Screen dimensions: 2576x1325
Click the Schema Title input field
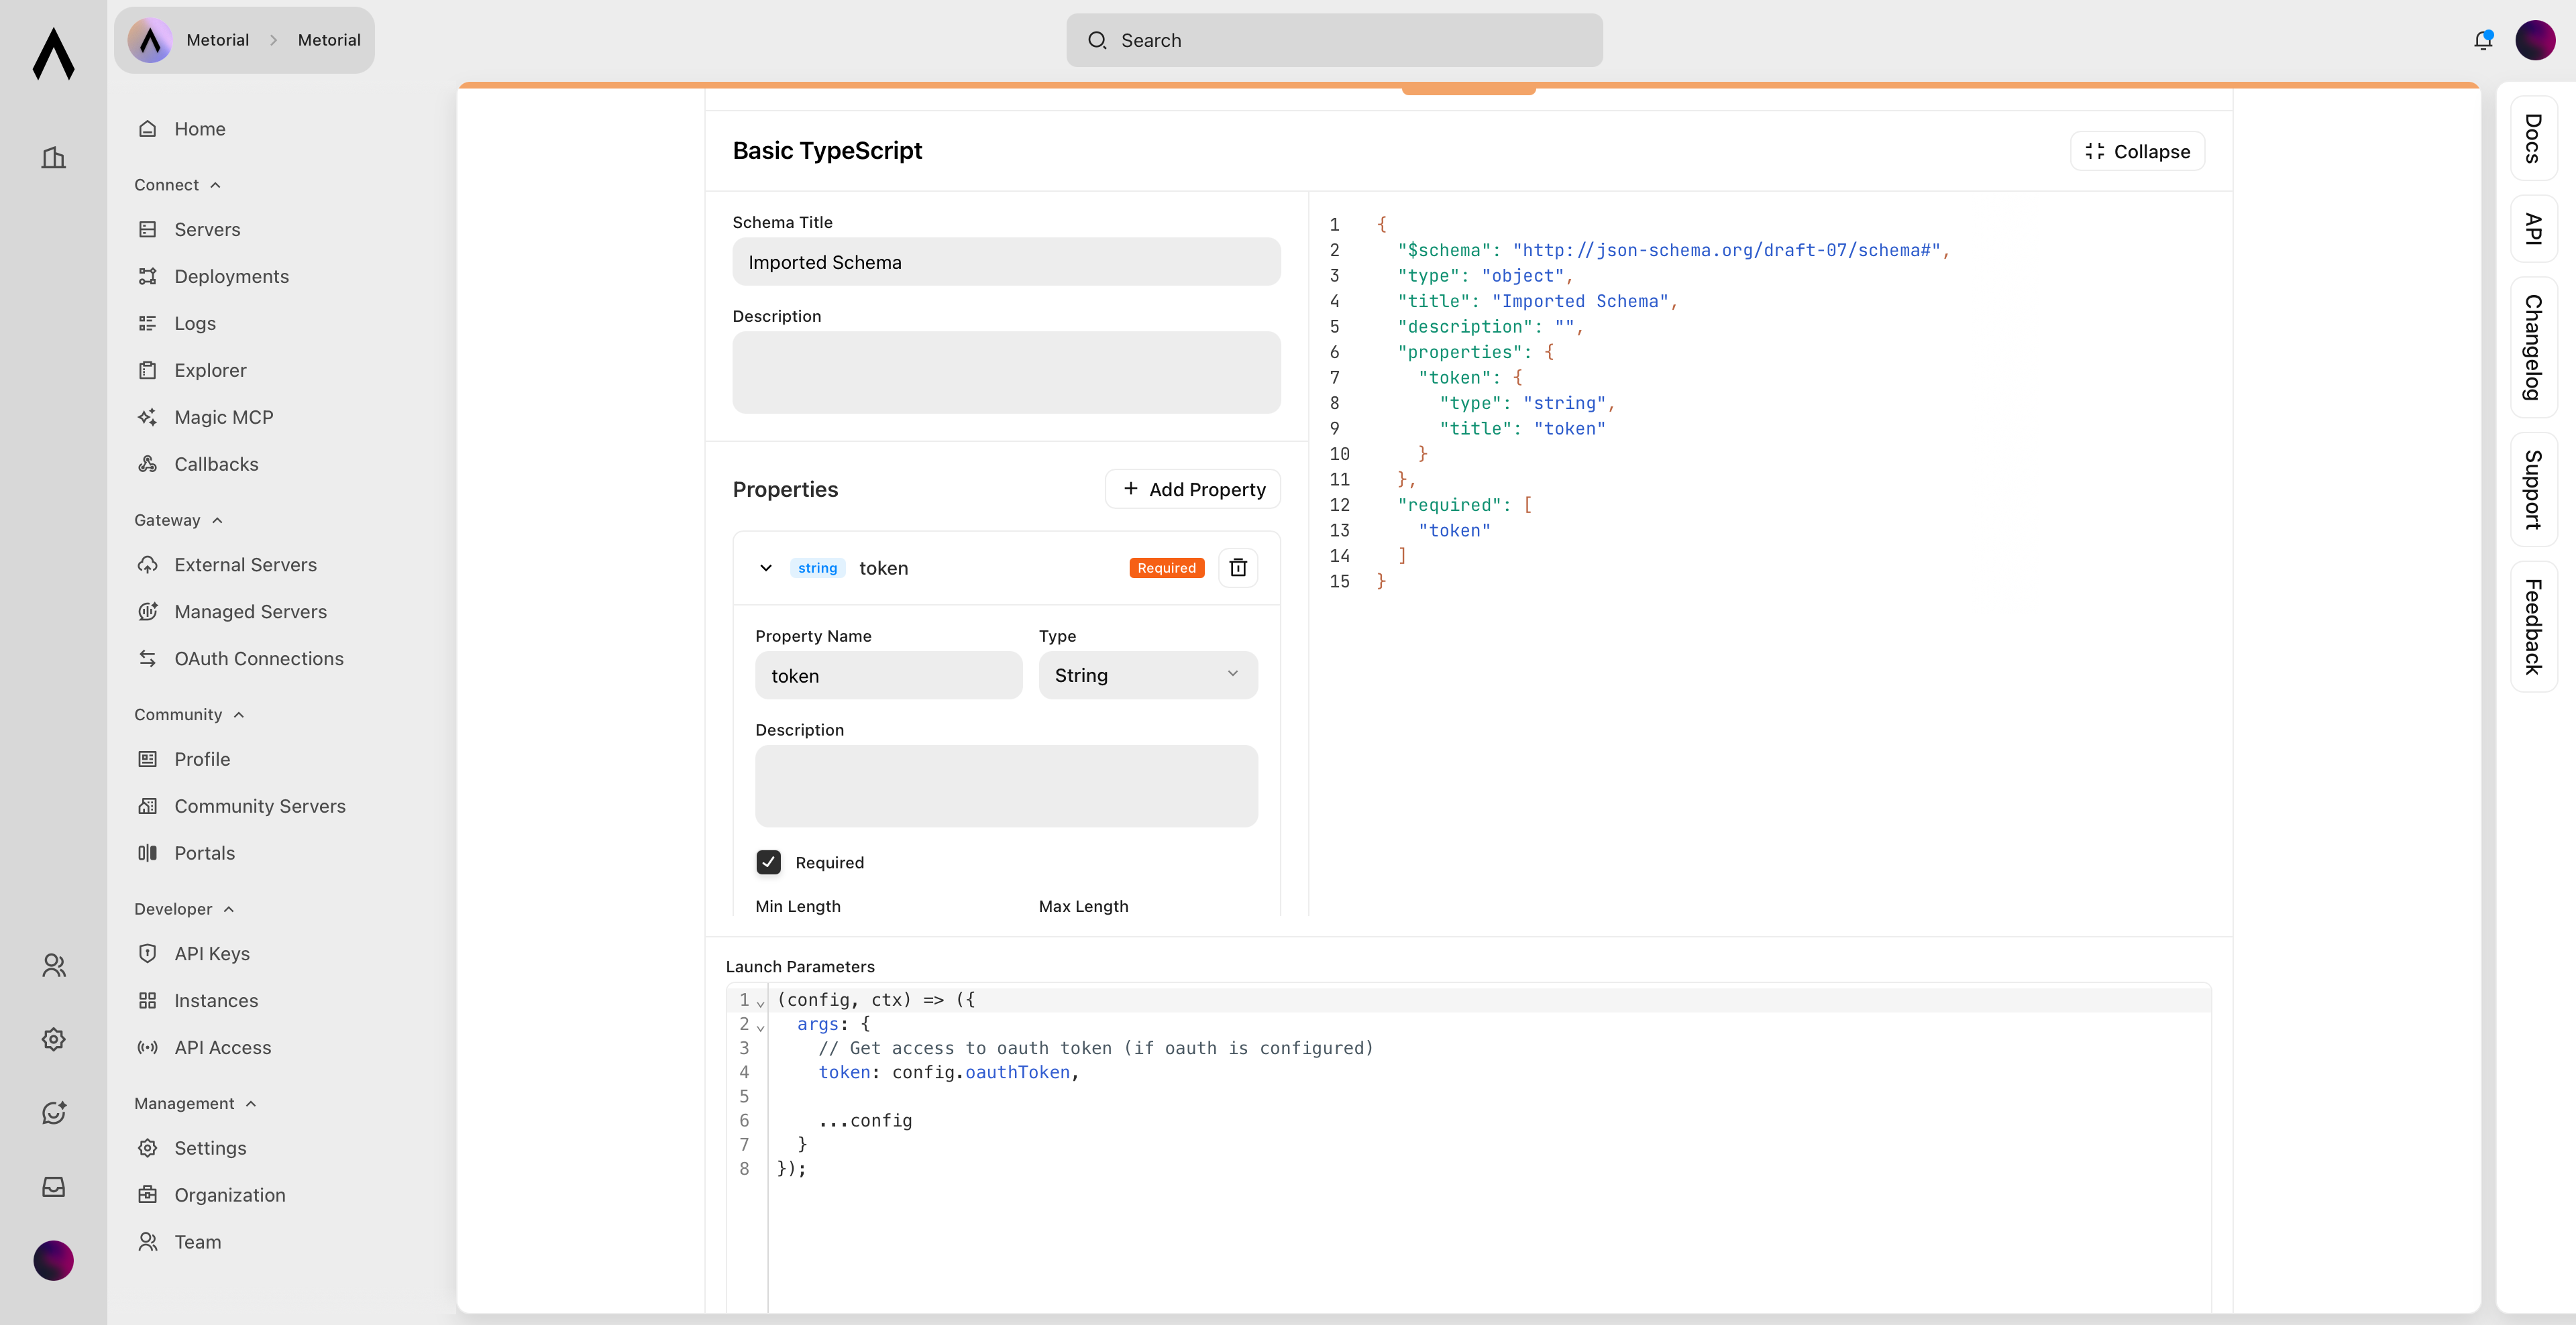tap(1006, 262)
